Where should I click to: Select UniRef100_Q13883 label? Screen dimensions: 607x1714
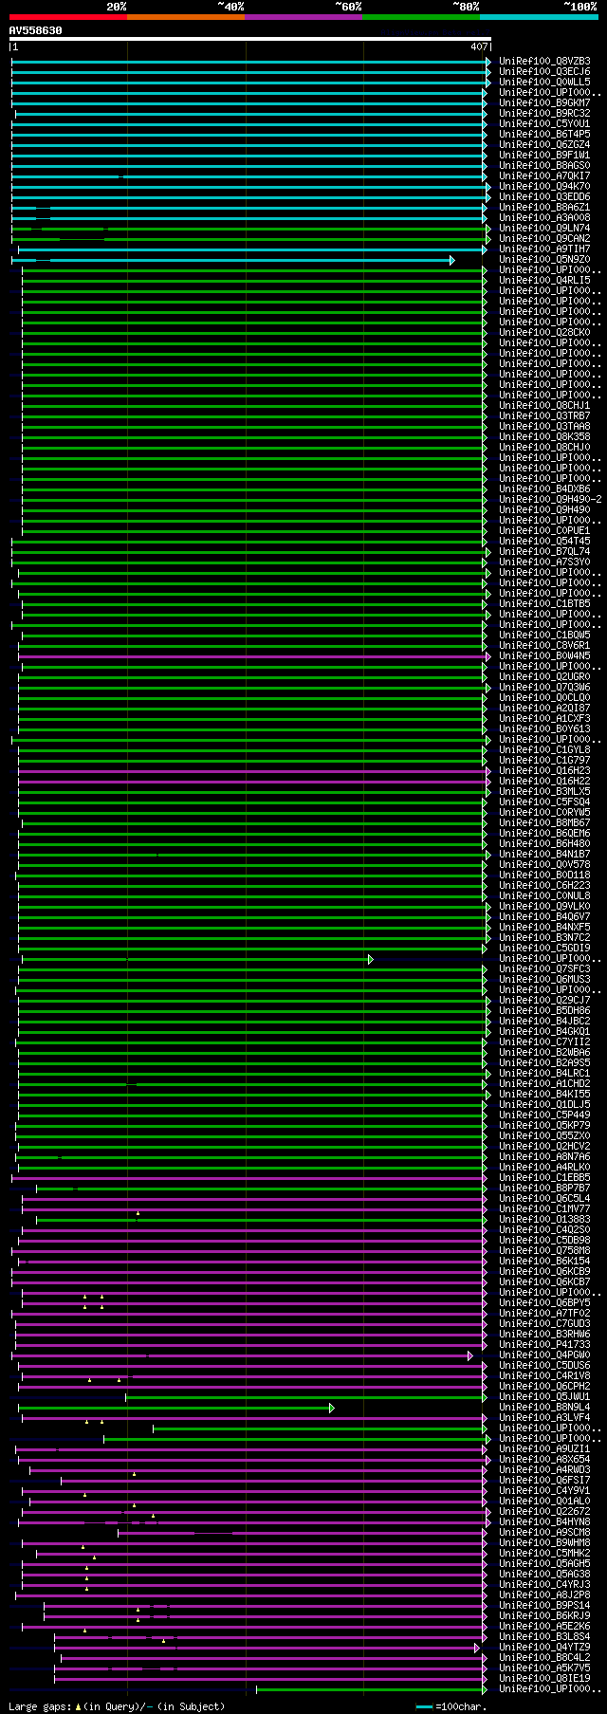coord(544,1220)
